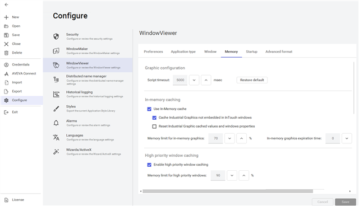
Task: Switch to the Startup tab
Action: click(x=252, y=52)
